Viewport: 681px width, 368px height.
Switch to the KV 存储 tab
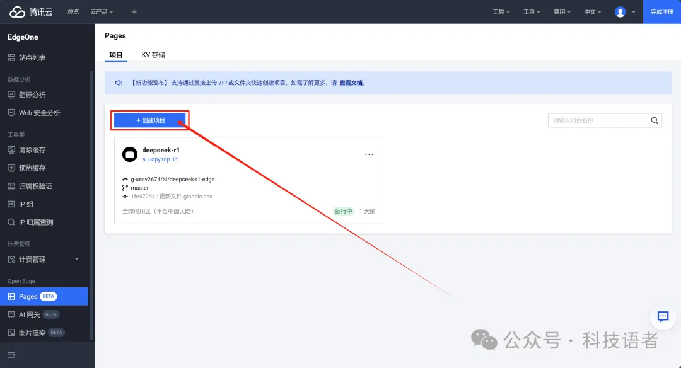coord(153,55)
